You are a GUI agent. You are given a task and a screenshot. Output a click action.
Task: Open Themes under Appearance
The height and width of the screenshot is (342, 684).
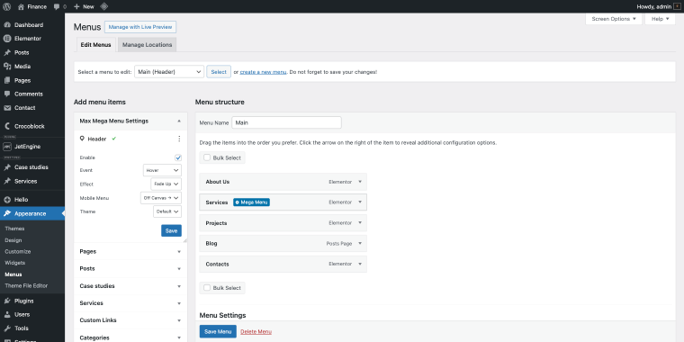click(x=14, y=229)
